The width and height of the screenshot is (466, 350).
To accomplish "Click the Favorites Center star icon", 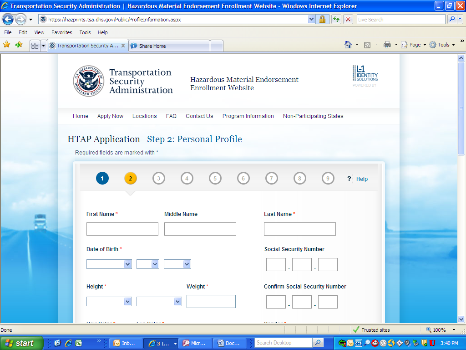I will [6, 45].
